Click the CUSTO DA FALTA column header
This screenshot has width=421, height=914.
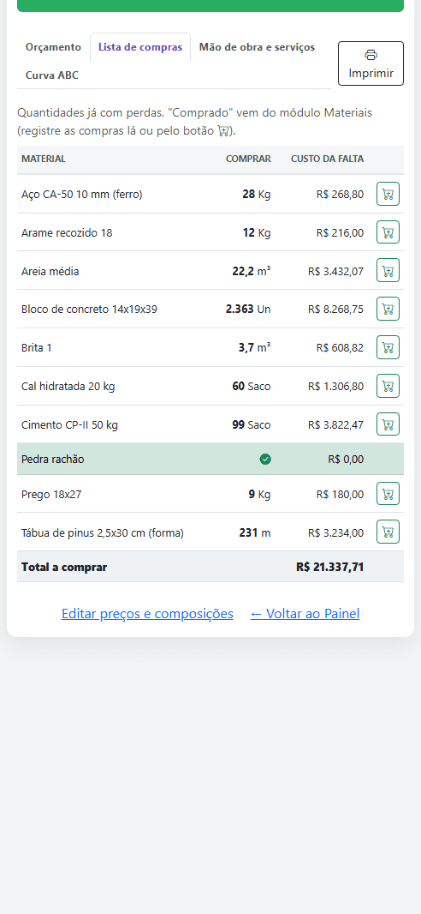(x=328, y=159)
